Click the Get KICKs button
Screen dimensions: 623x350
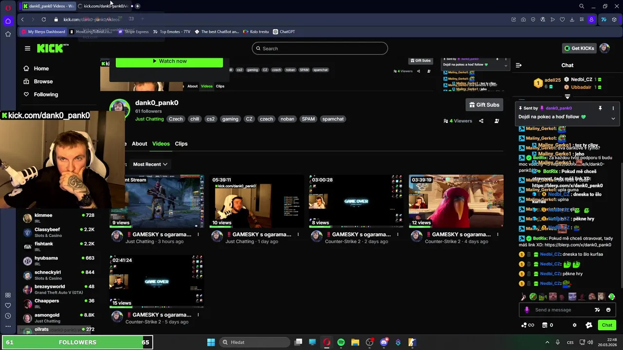579,48
